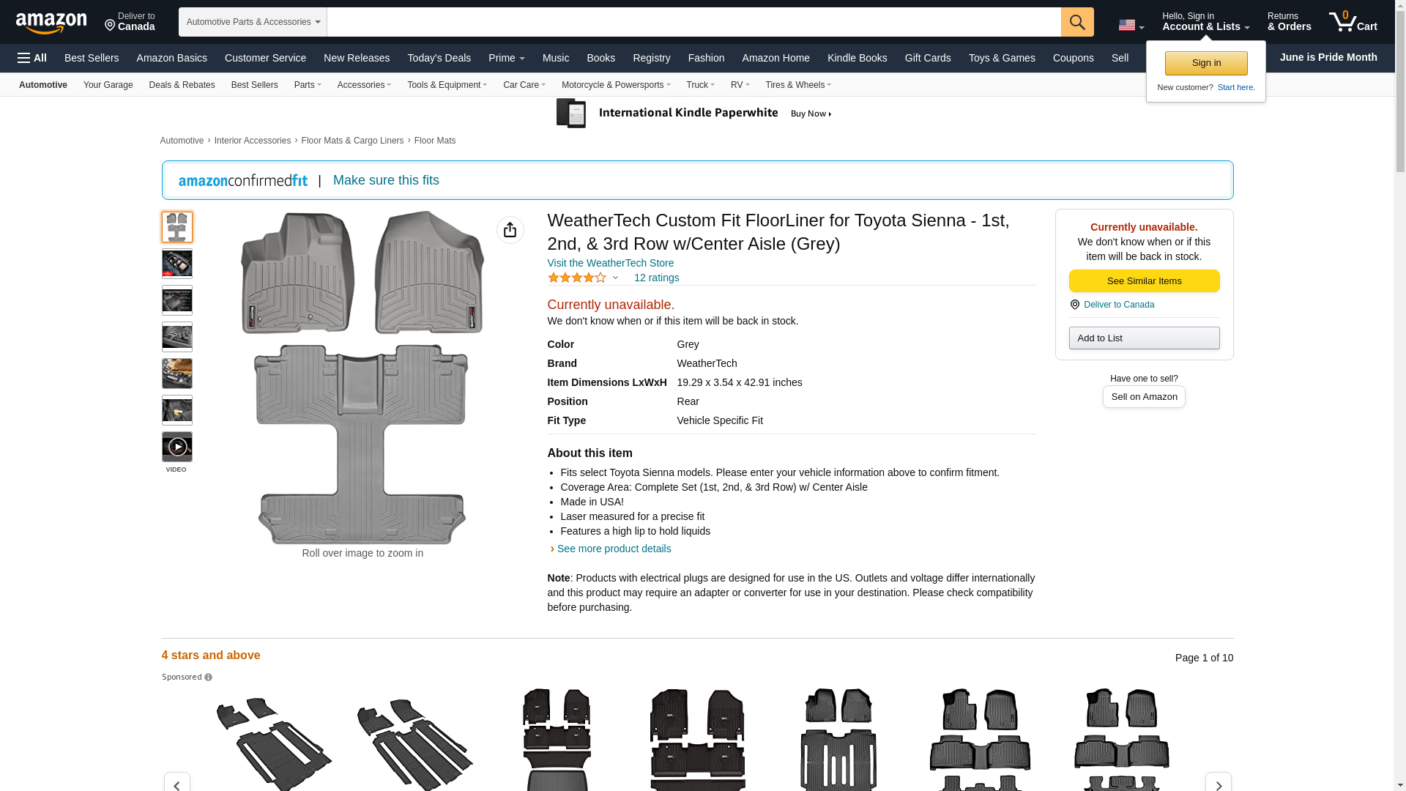Click the Sponsored info icon
This screenshot has width=1406, height=791.
tap(208, 677)
